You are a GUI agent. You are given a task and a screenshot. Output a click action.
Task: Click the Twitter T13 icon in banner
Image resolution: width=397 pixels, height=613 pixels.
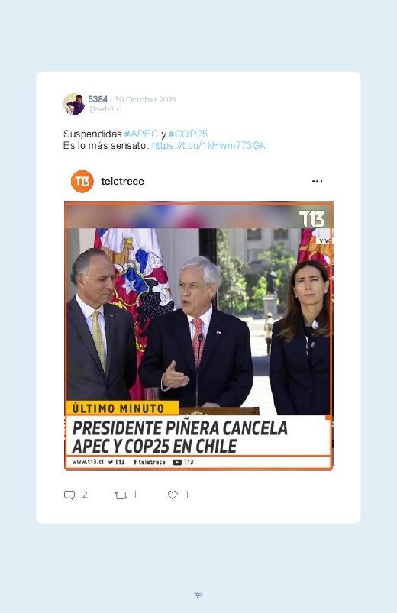(117, 462)
